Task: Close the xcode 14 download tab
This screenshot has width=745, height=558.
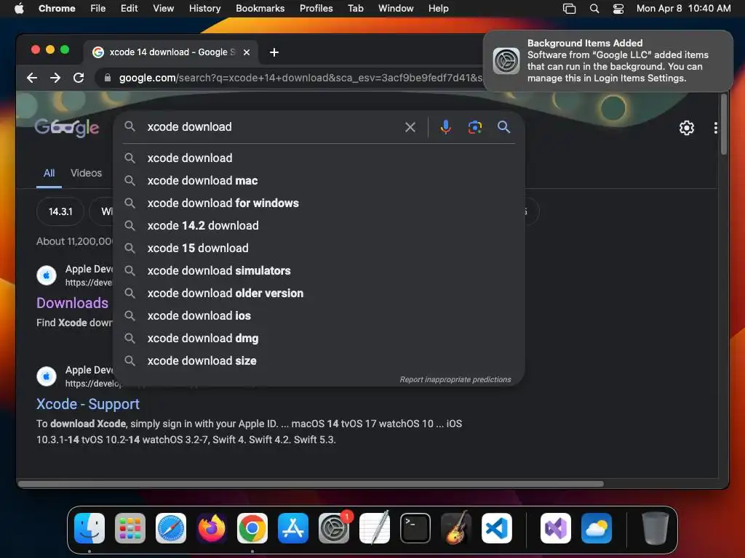Action: tap(247, 52)
